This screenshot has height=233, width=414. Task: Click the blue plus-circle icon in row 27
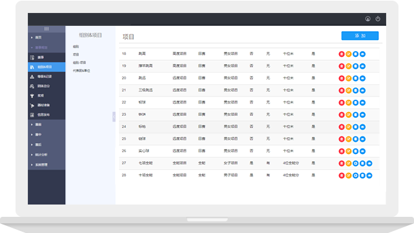356,163
